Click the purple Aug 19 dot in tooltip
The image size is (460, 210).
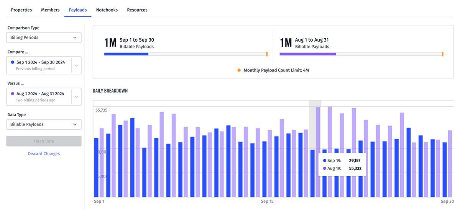point(325,168)
